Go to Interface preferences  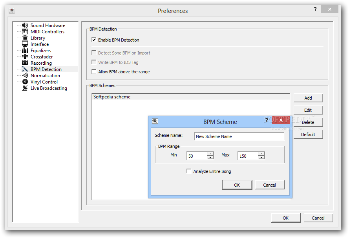click(x=40, y=44)
